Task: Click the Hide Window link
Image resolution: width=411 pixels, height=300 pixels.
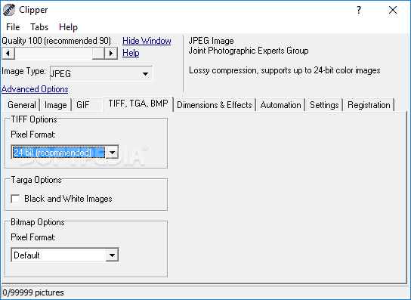Action: [x=147, y=41]
